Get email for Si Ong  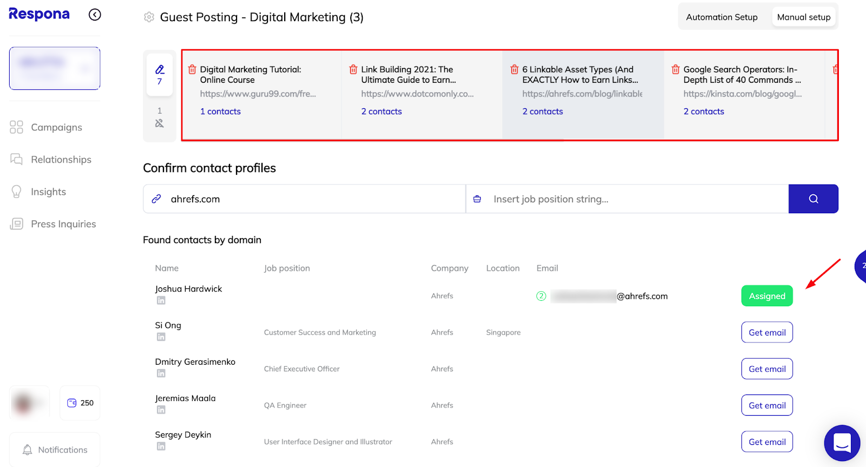[x=767, y=332]
